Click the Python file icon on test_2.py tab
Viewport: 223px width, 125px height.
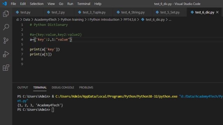click(48, 12)
